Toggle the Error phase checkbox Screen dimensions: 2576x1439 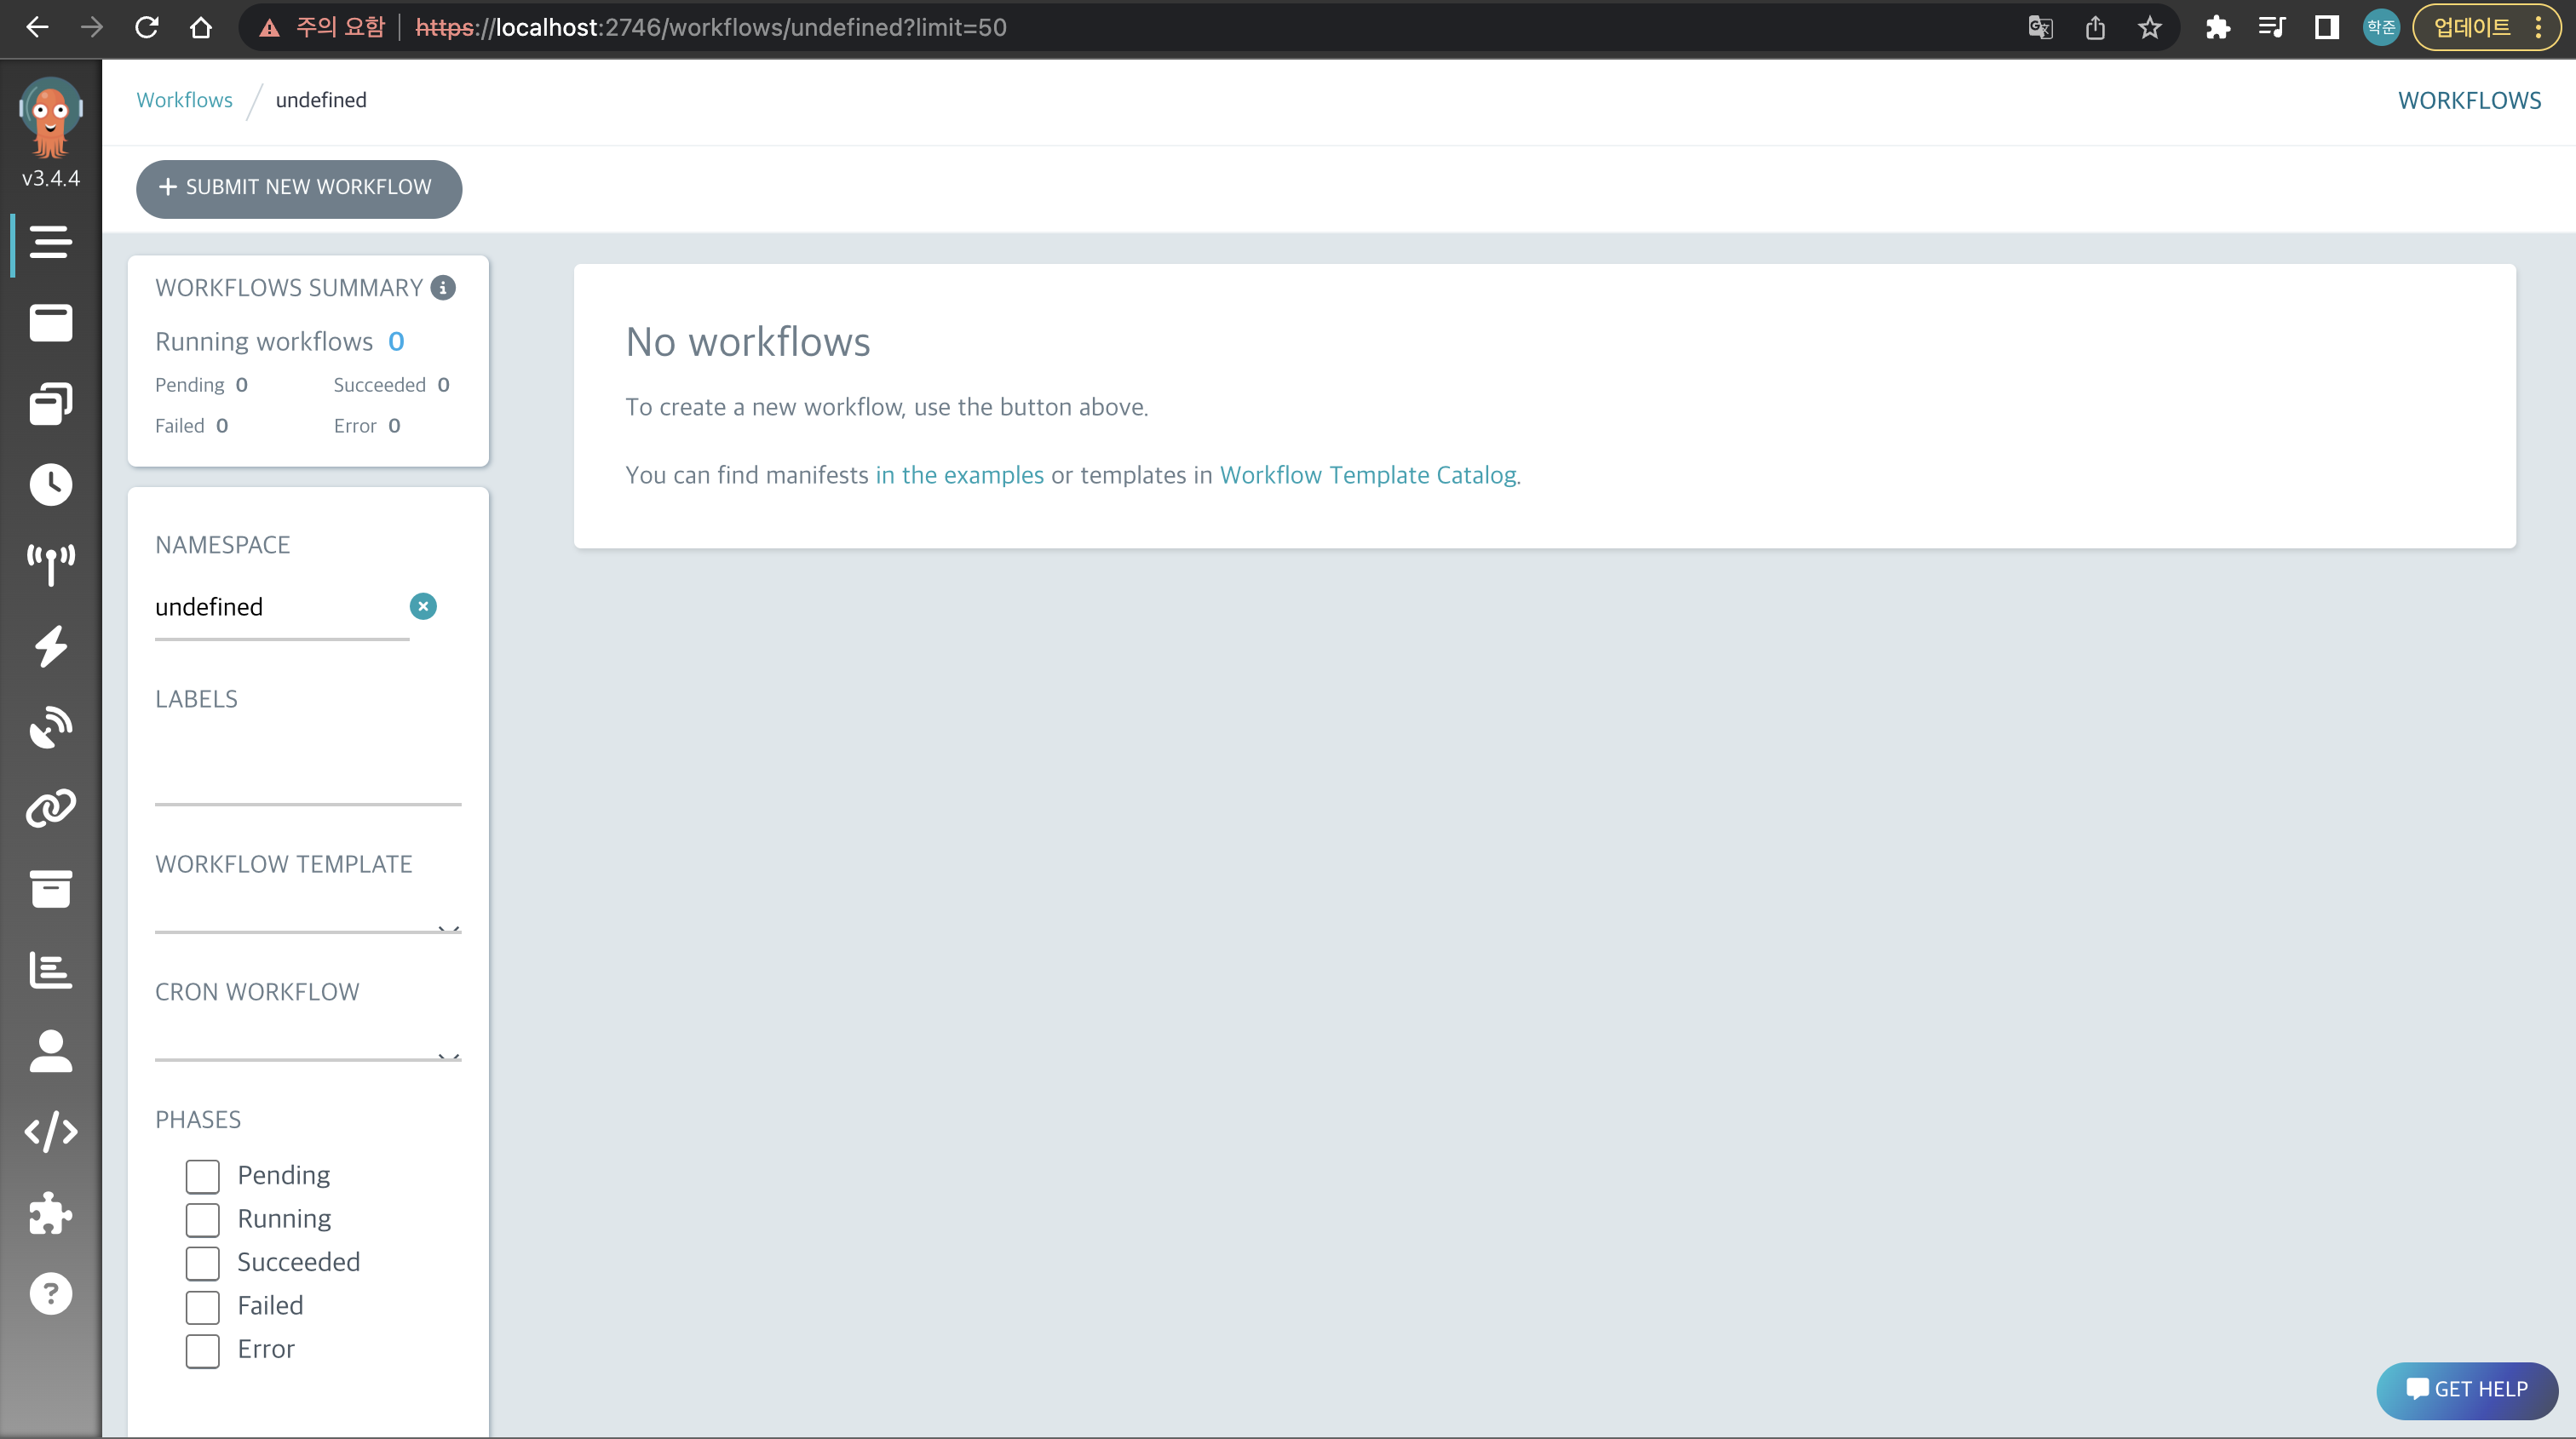click(x=202, y=1350)
